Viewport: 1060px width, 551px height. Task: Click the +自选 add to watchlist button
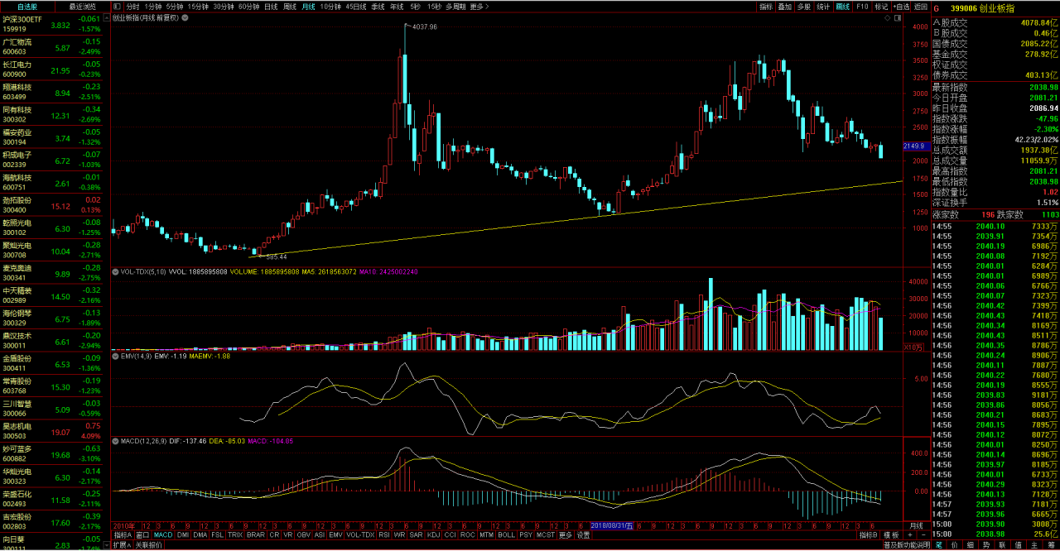point(901,6)
